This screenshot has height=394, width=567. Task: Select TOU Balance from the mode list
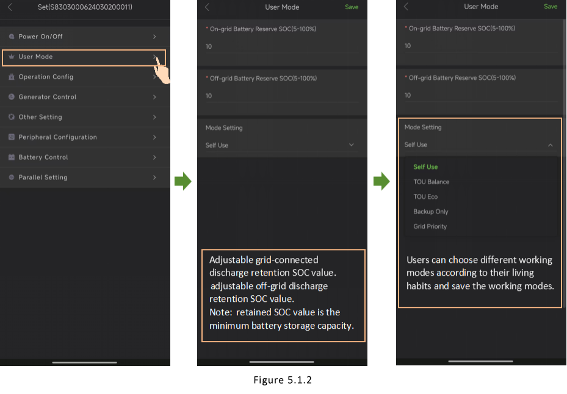pyautogui.click(x=431, y=182)
